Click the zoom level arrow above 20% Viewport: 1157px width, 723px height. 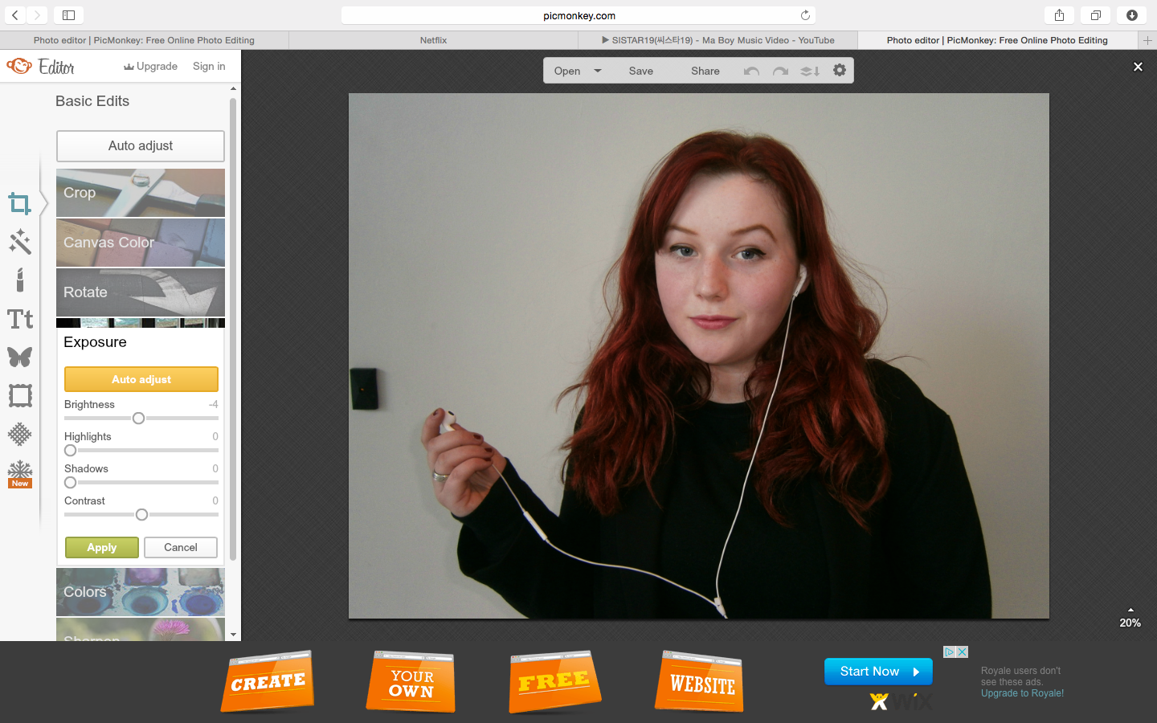[1130, 610]
